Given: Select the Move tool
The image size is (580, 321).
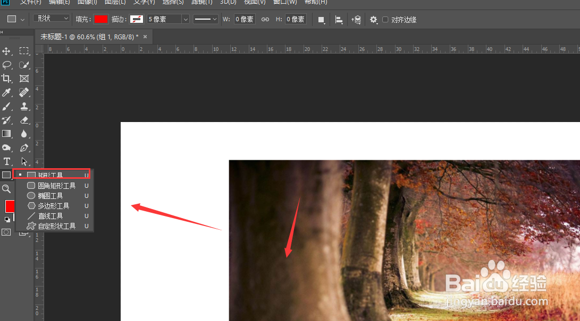Looking at the screenshot, I should 6,51.
